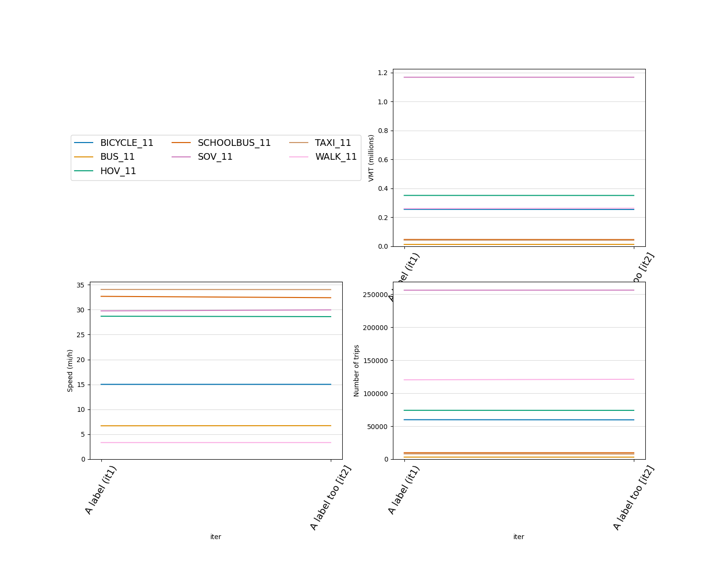717x574 pixels.
Task: Toggle visibility of the SOV_11 legend entry
Action: coord(215,156)
